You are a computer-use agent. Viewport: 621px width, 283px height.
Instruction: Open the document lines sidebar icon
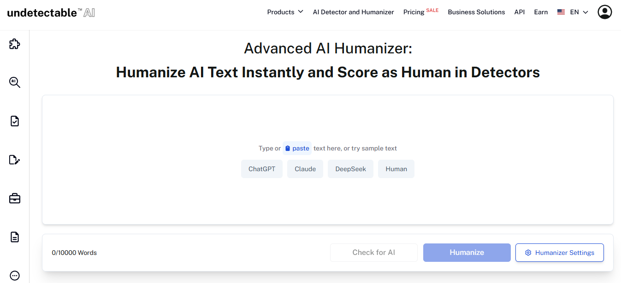15,237
